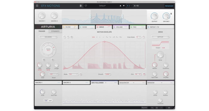This screenshot has height=111, width=209.
Task: Open the VOLUME tab
Action: [121, 27]
